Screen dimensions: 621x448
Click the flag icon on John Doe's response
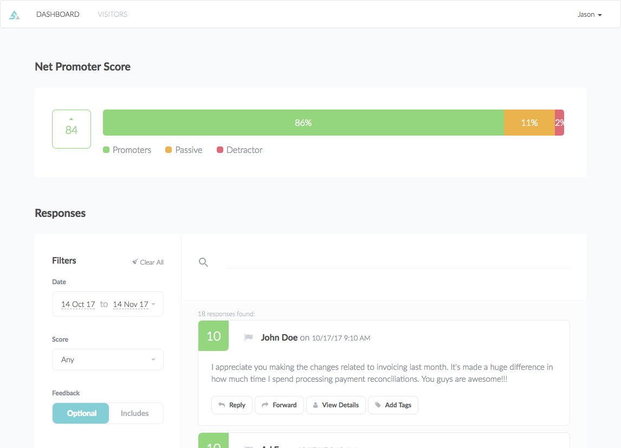[249, 337]
